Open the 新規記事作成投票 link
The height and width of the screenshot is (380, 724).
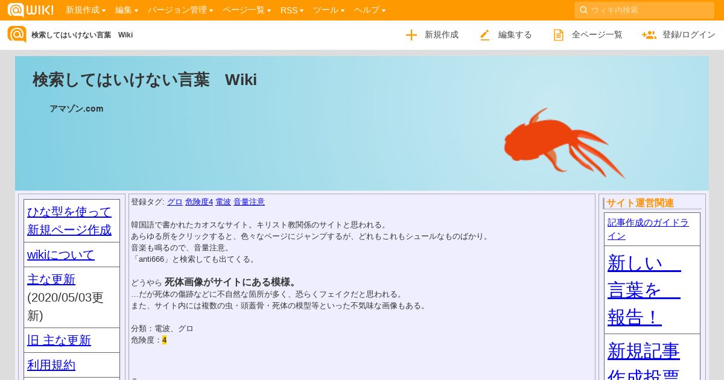pos(644,361)
